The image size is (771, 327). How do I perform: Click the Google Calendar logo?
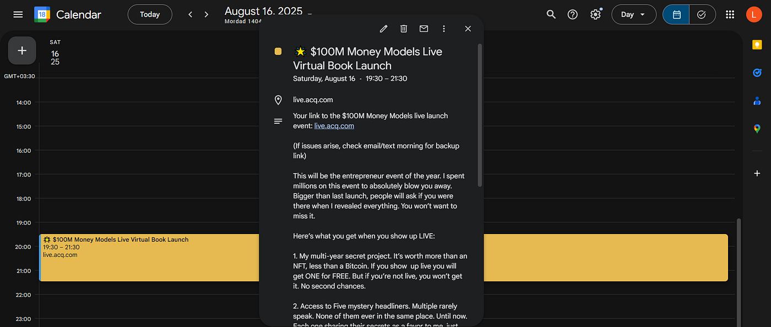42,14
